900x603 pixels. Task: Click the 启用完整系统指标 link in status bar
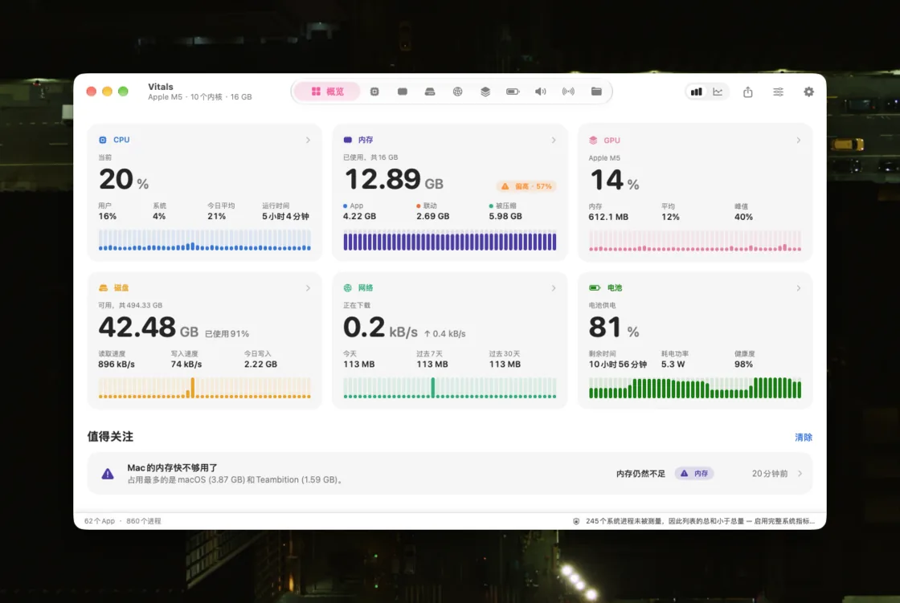tap(784, 522)
